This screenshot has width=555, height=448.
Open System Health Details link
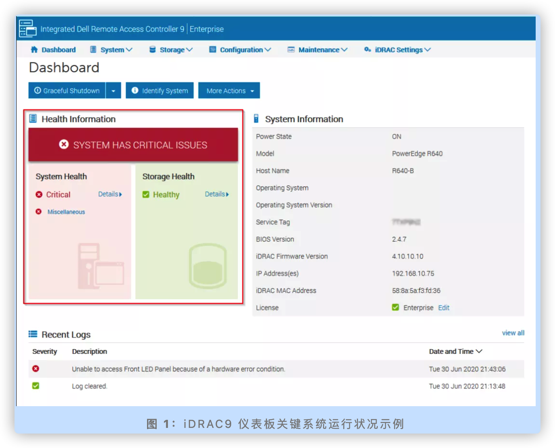[110, 194]
